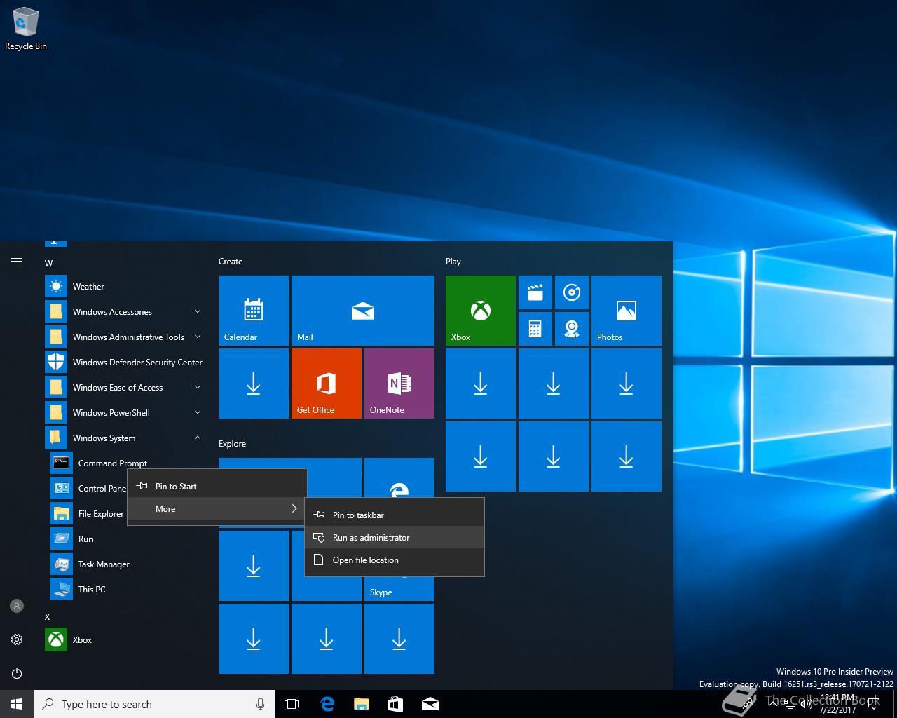Expand the Start menu hamburger button
Image resolution: width=897 pixels, height=718 pixels.
coord(17,262)
